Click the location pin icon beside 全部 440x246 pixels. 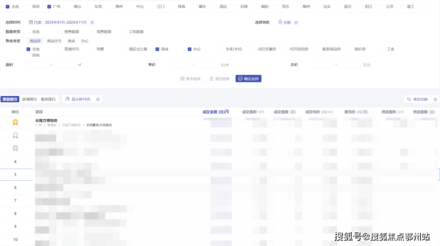(280, 22)
